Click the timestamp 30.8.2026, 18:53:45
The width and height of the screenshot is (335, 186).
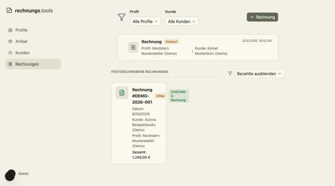pyautogui.click(x=257, y=41)
